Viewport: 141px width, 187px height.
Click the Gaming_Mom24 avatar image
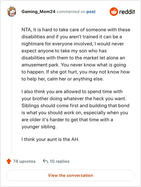pyautogui.click(x=12, y=12)
